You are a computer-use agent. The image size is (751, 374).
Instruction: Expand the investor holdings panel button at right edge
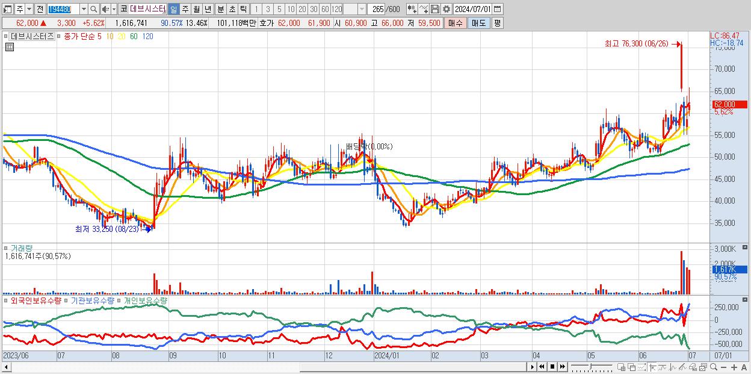point(746,300)
